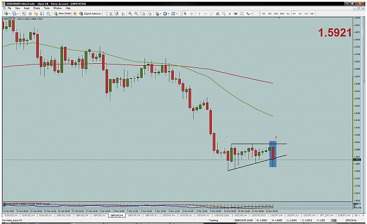The image size is (367, 224).
Task: Open the Help menu
Action: pos(68,8)
